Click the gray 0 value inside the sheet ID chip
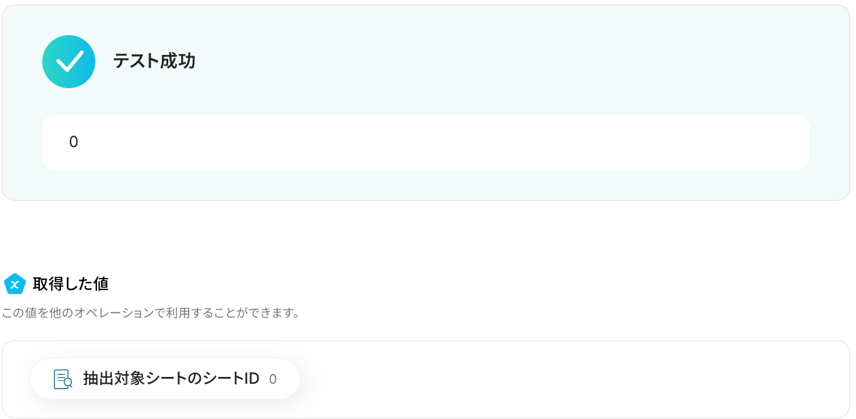The width and height of the screenshot is (856, 419). (273, 380)
